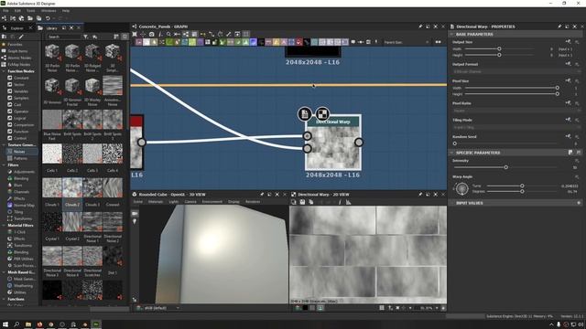Toggle tiling icon in 2D view bottom bar
The image size is (586, 329).
(x=382, y=308)
